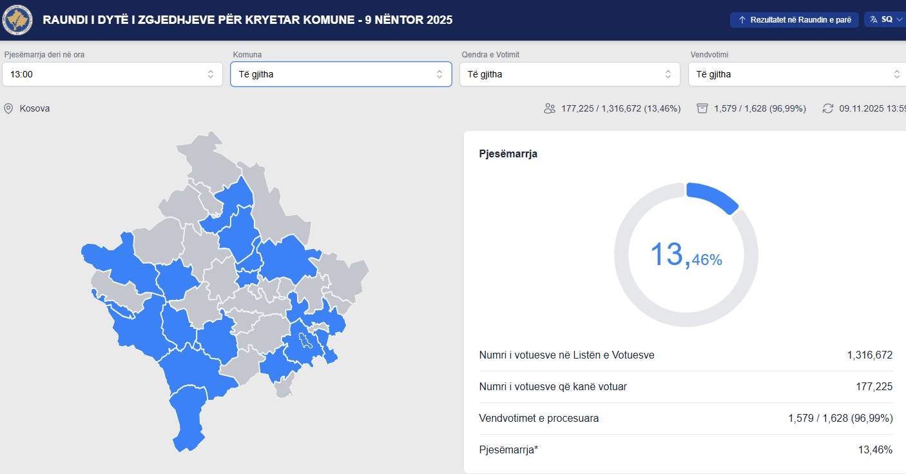906x474 pixels.
Task: Expand the Qendra e Votimit dropdown
Action: click(570, 74)
